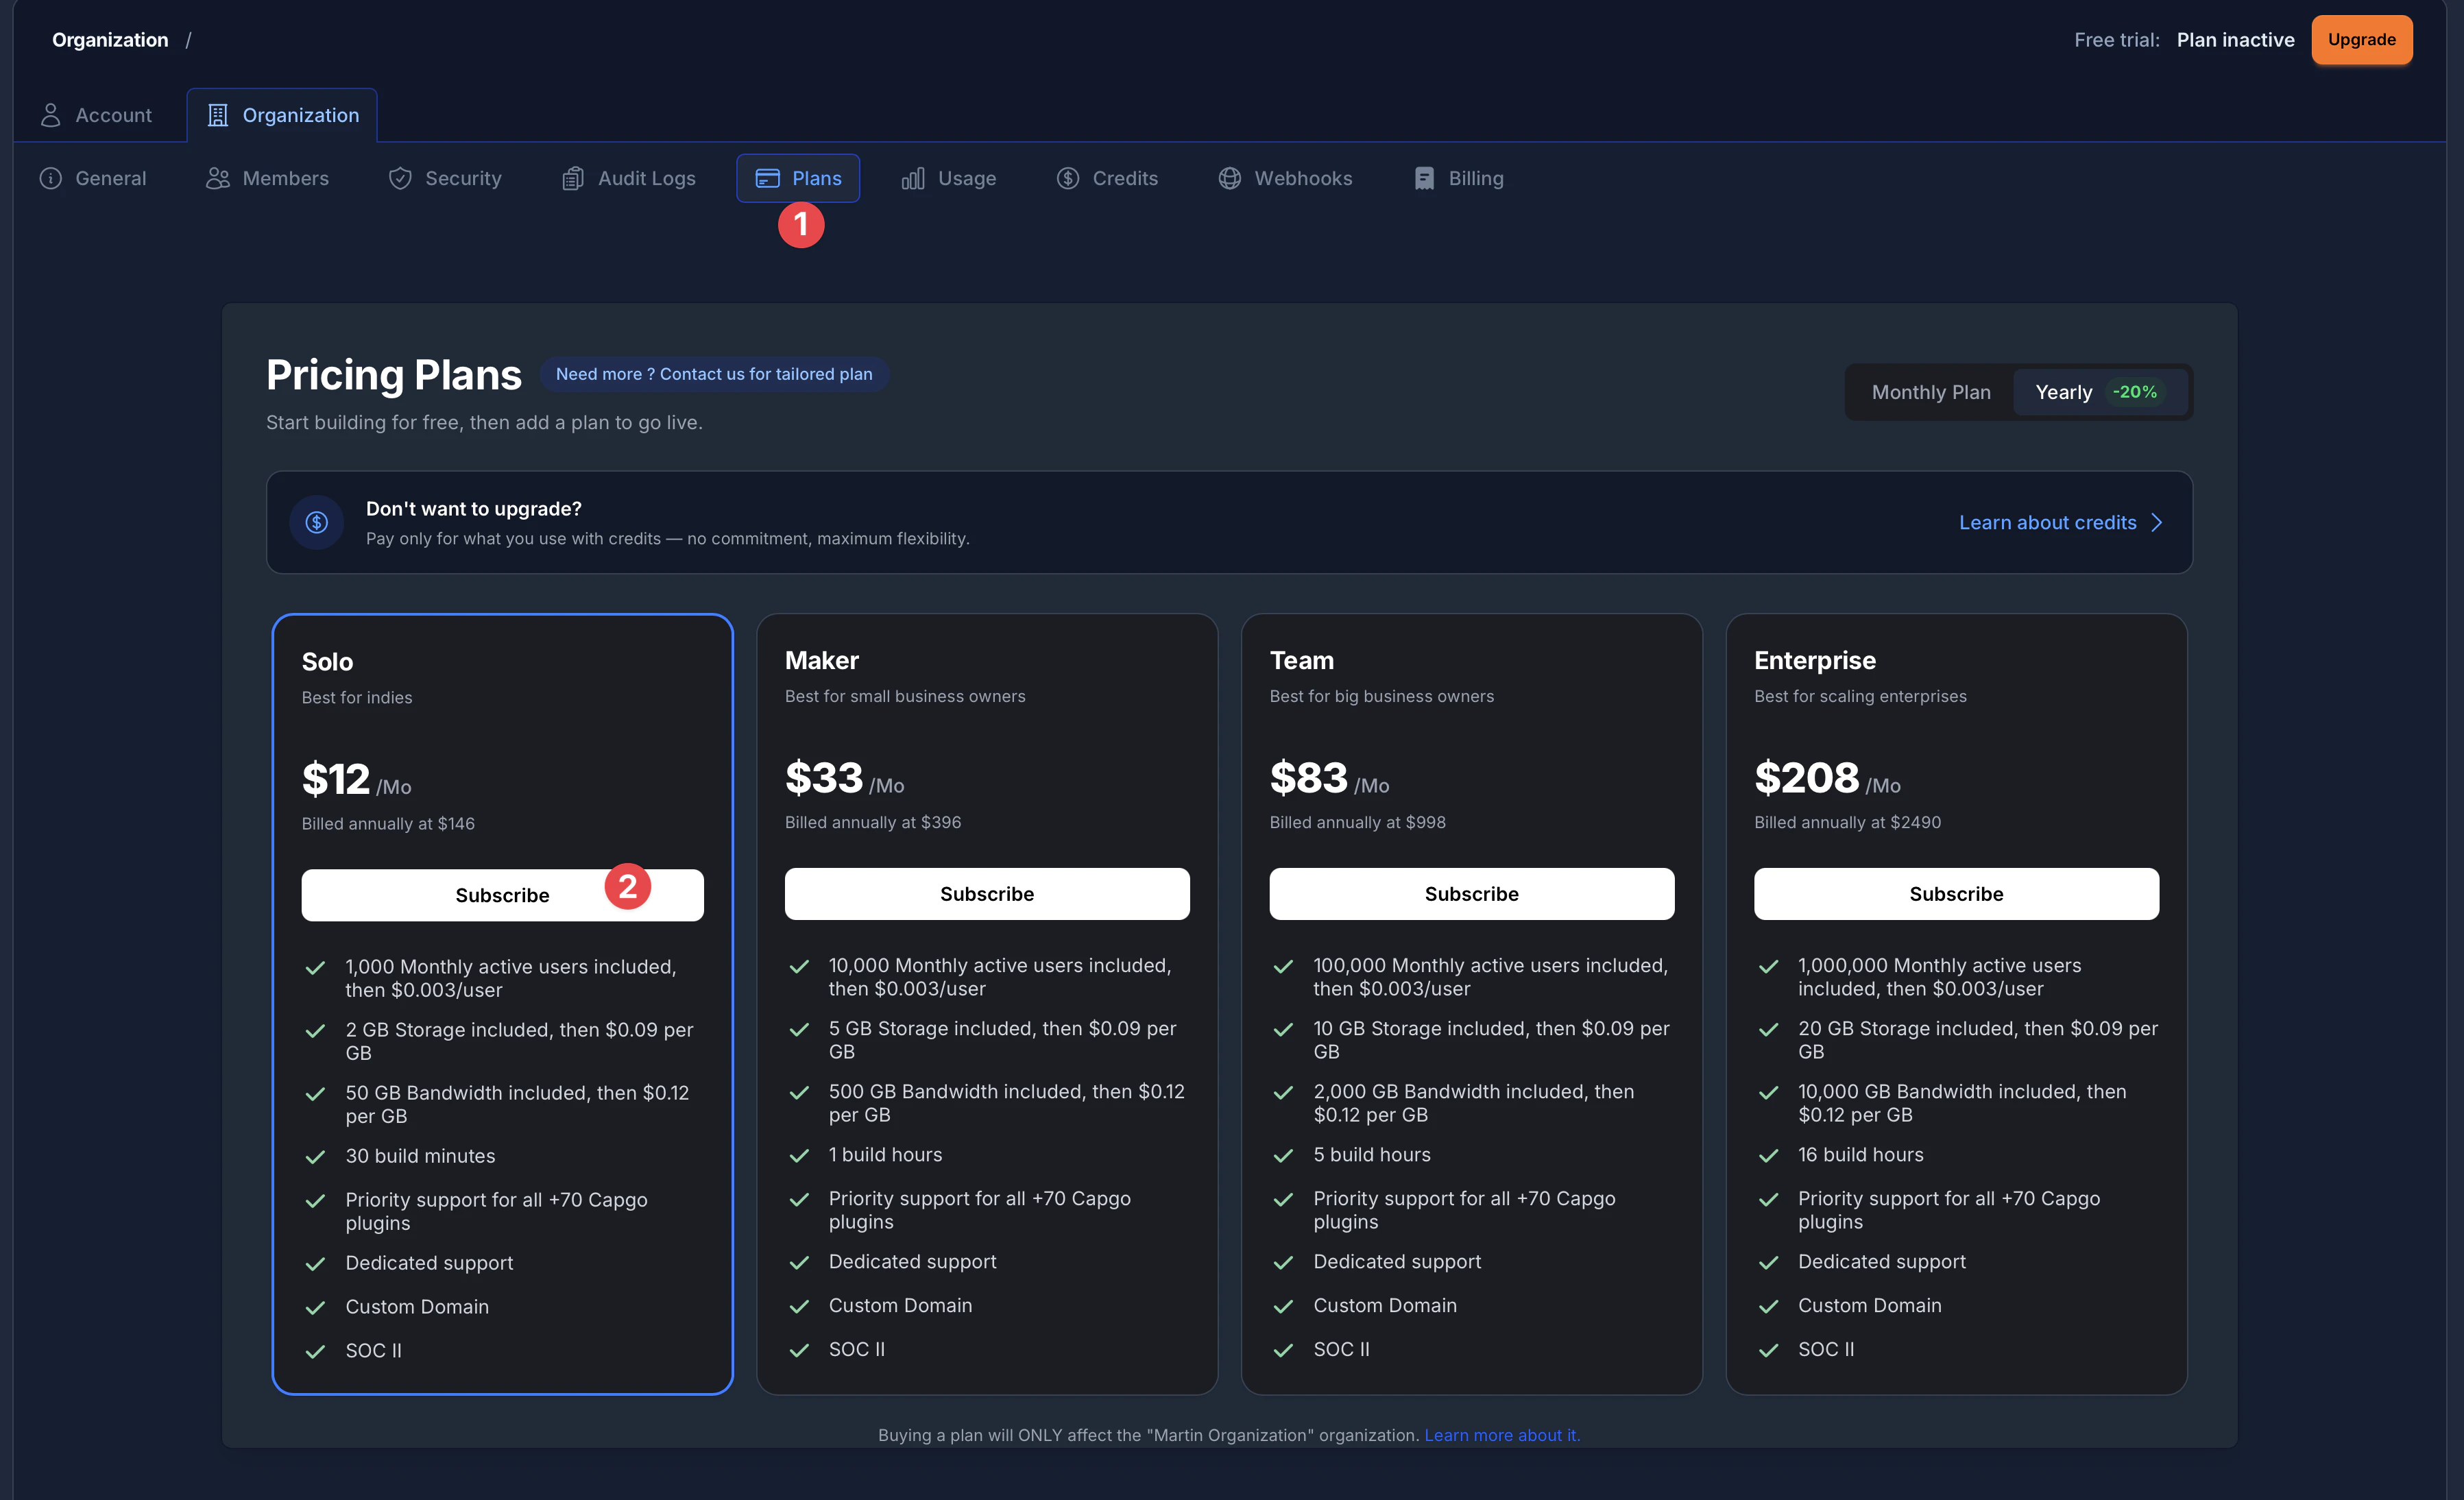Subscribe to the Enterprise plan
This screenshot has height=1500, width=2464.
tap(1955, 894)
